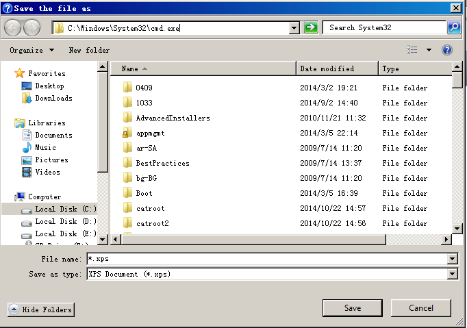The width and height of the screenshot is (467, 328).
Task: Select Desktop in Favorites
Action: click(43, 86)
